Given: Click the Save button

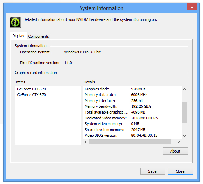Looking at the screenshot, I should click(x=153, y=171).
